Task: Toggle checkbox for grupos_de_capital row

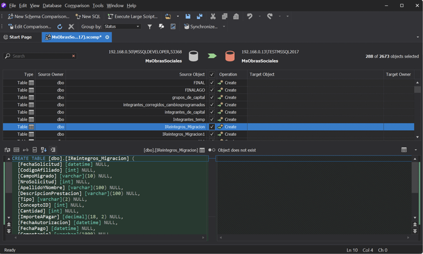Action: tap(211, 97)
